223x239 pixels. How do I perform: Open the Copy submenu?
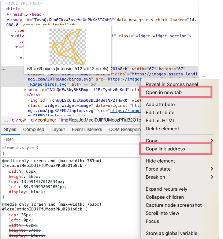[x=179, y=141]
